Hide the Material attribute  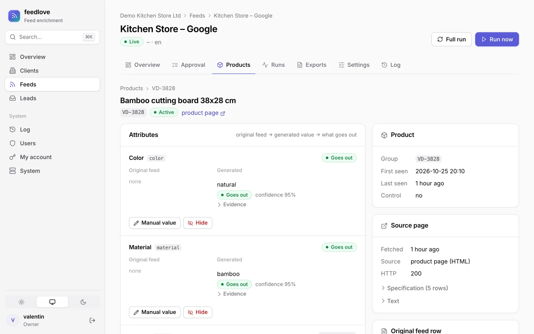[x=198, y=312]
